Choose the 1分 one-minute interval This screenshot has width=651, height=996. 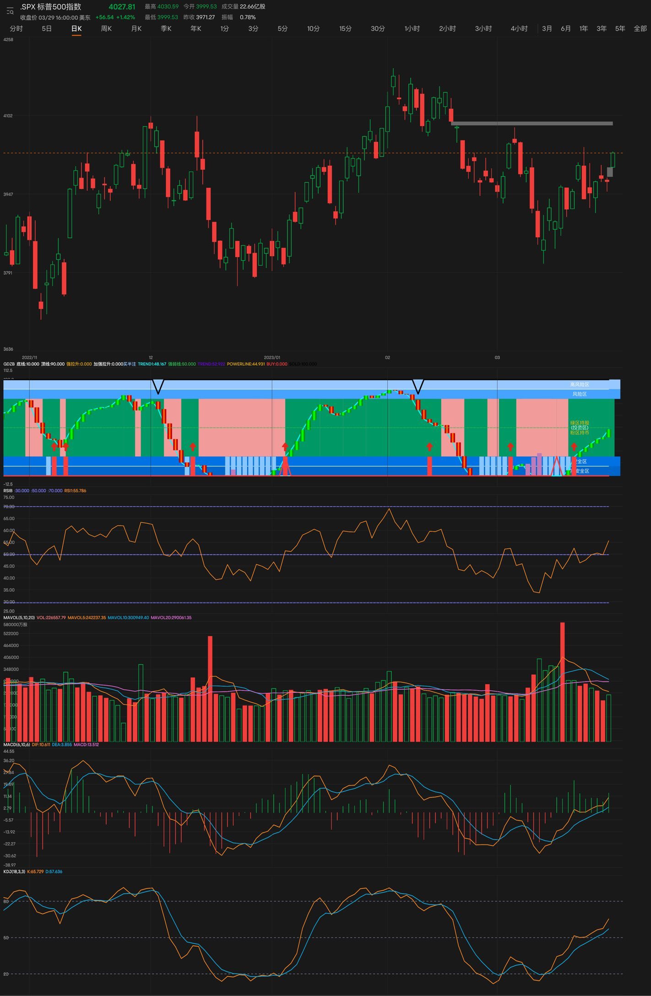pyautogui.click(x=224, y=28)
